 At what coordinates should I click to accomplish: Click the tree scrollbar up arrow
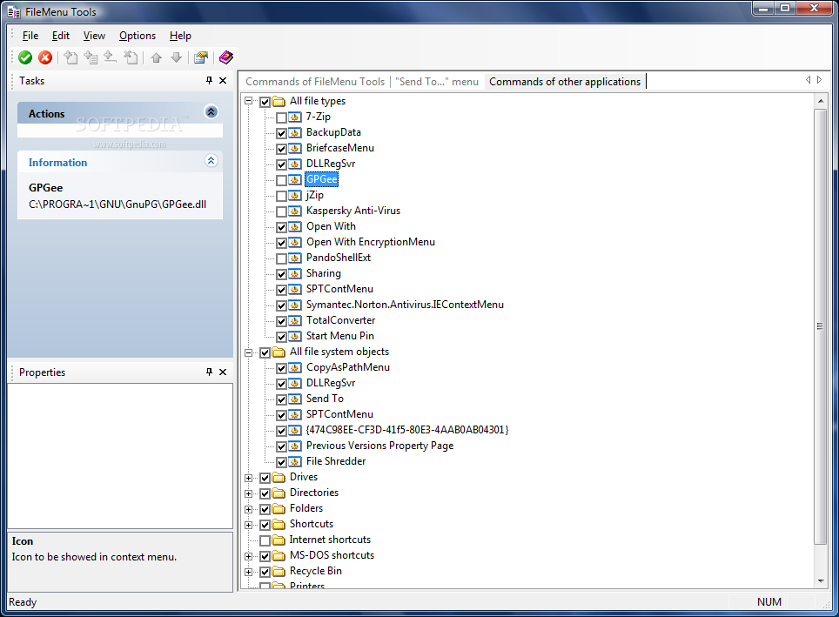[x=821, y=101]
